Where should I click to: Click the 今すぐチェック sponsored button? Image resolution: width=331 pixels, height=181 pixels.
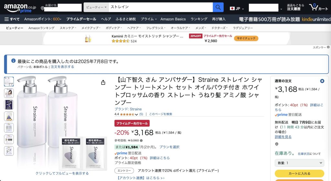(x=246, y=38)
